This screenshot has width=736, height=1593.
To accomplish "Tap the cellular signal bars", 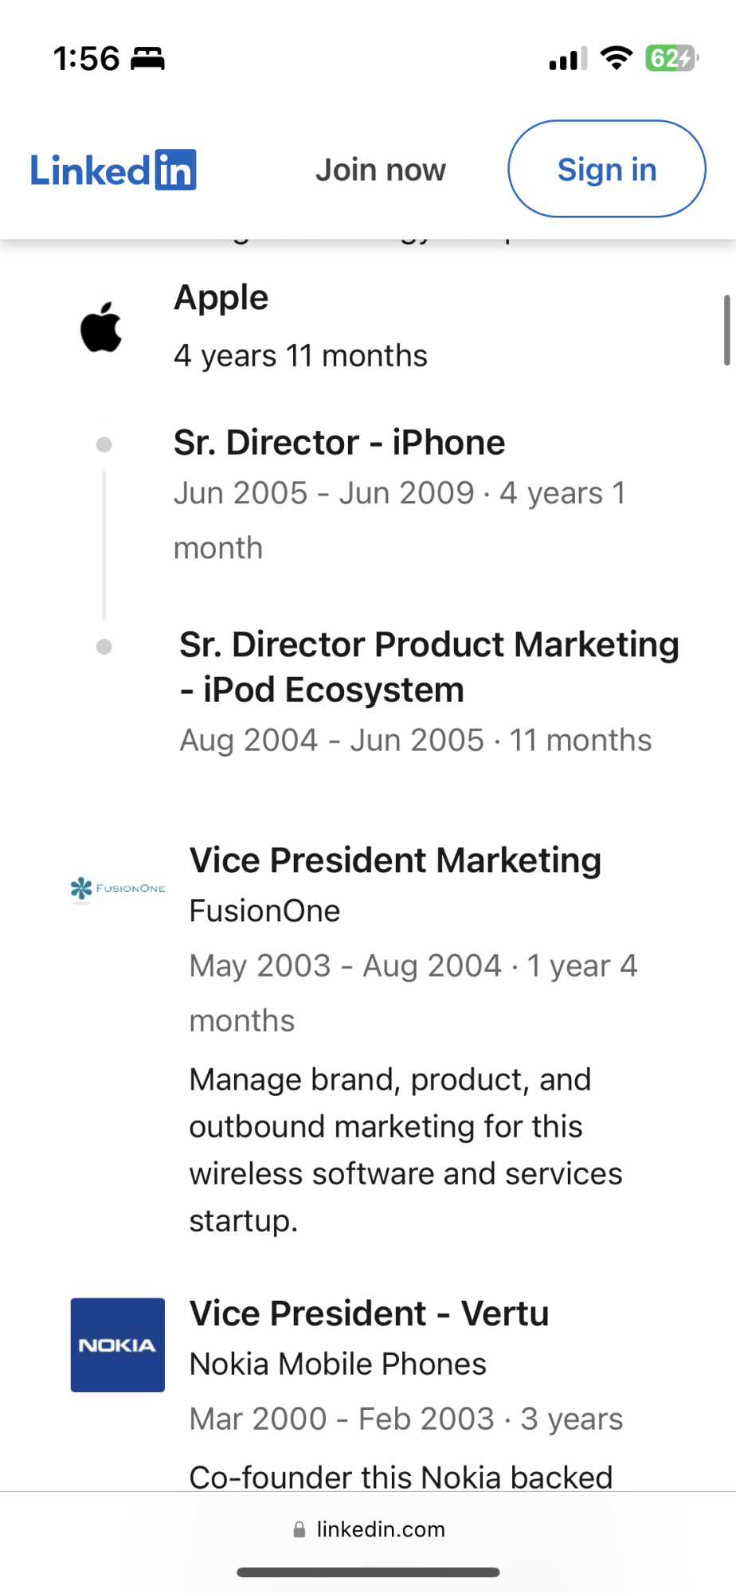I will tap(568, 59).
